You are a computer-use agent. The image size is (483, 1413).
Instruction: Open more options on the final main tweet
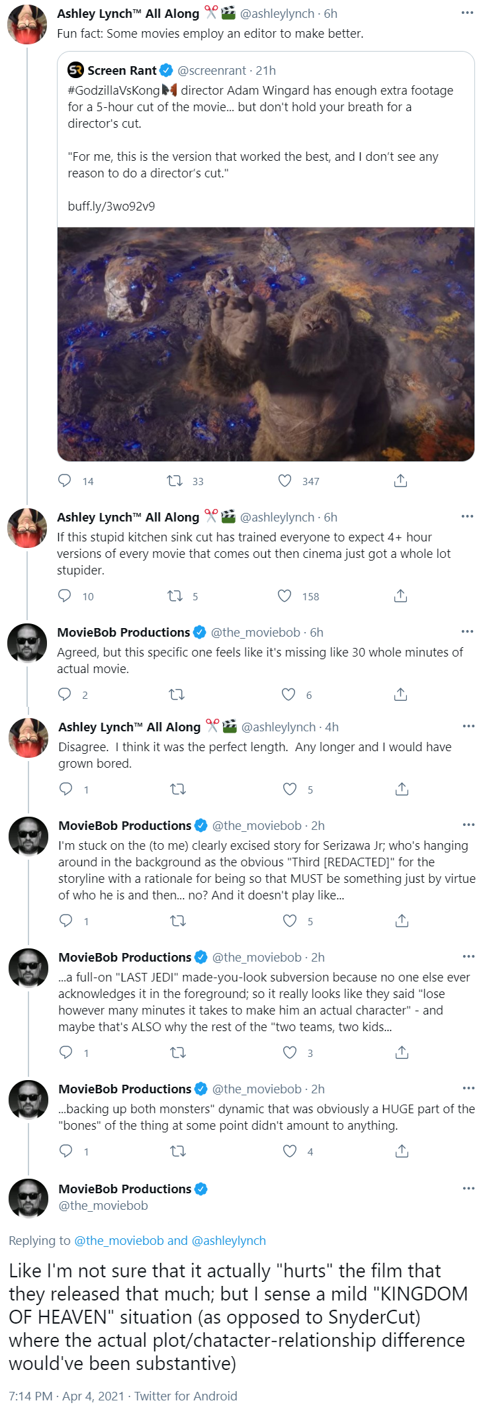[468, 1188]
